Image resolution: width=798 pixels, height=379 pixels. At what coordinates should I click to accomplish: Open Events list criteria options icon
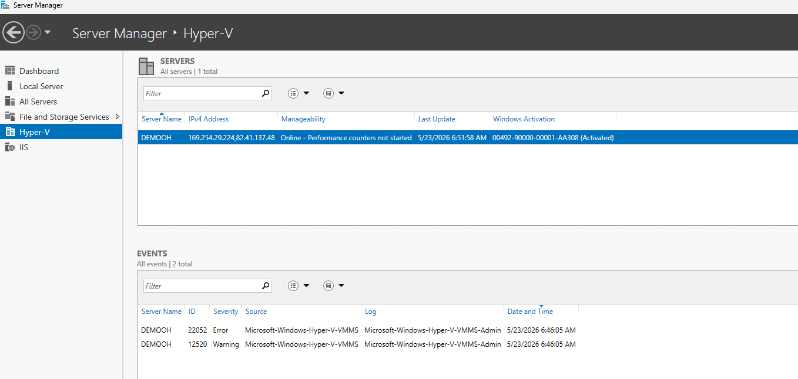click(x=293, y=286)
